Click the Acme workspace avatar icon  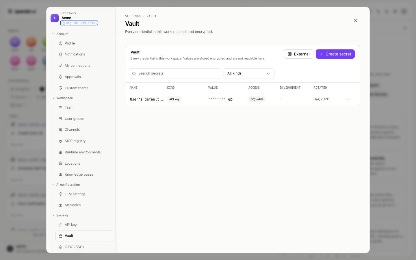pyautogui.click(x=55, y=18)
